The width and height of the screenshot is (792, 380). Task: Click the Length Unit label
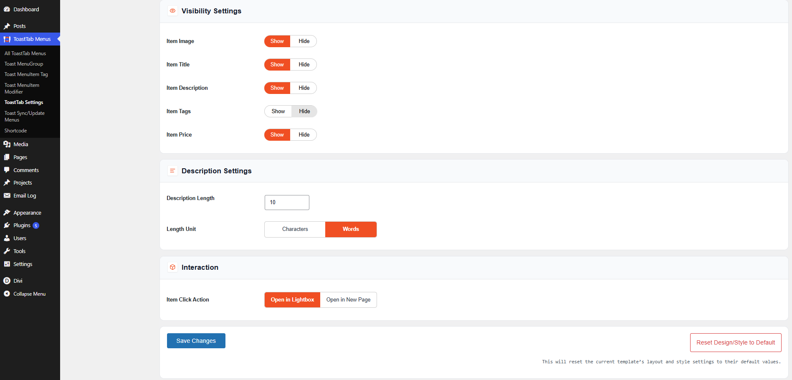tap(181, 229)
